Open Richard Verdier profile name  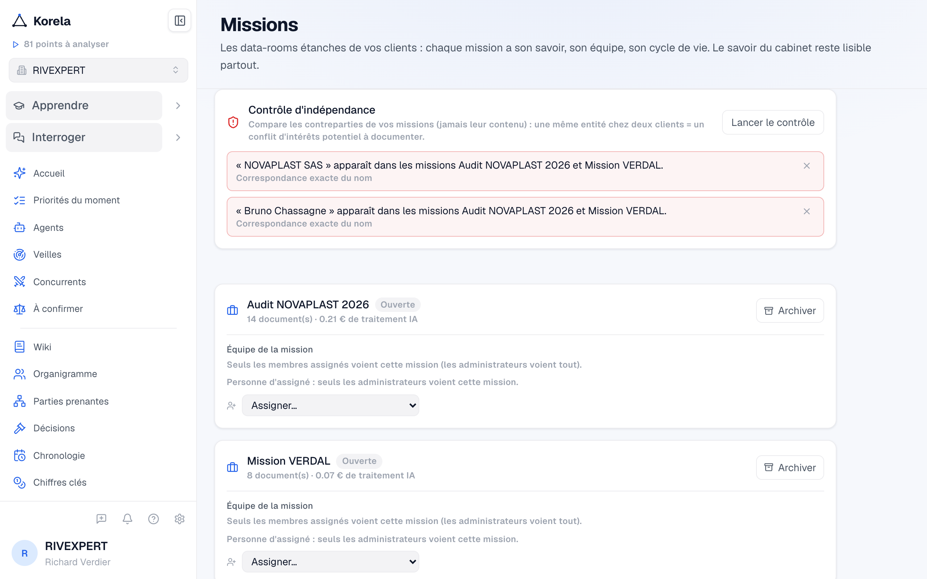coord(78,562)
